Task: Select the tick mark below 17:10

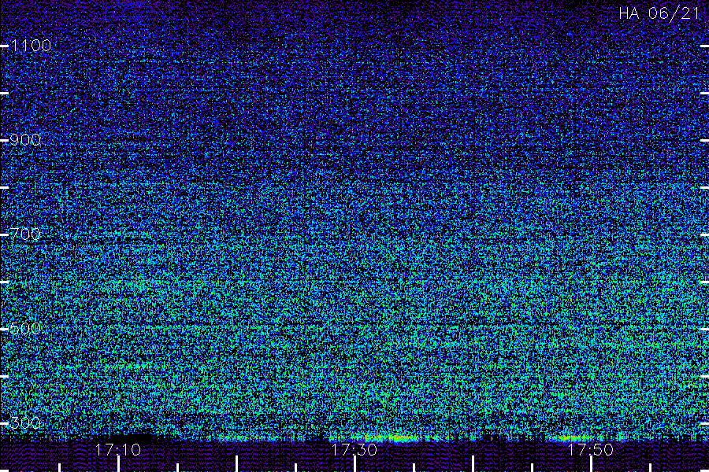Action: (x=119, y=464)
